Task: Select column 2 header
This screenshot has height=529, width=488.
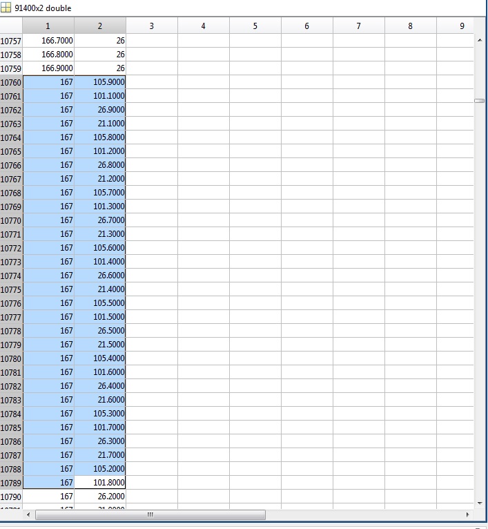Action: pyautogui.click(x=99, y=26)
